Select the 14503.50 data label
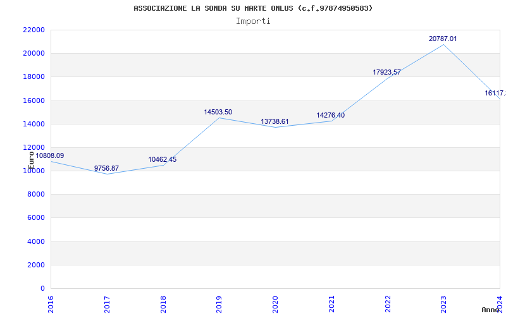Image resolution: width=506 pixels, height=316 pixels. point(218,112)
